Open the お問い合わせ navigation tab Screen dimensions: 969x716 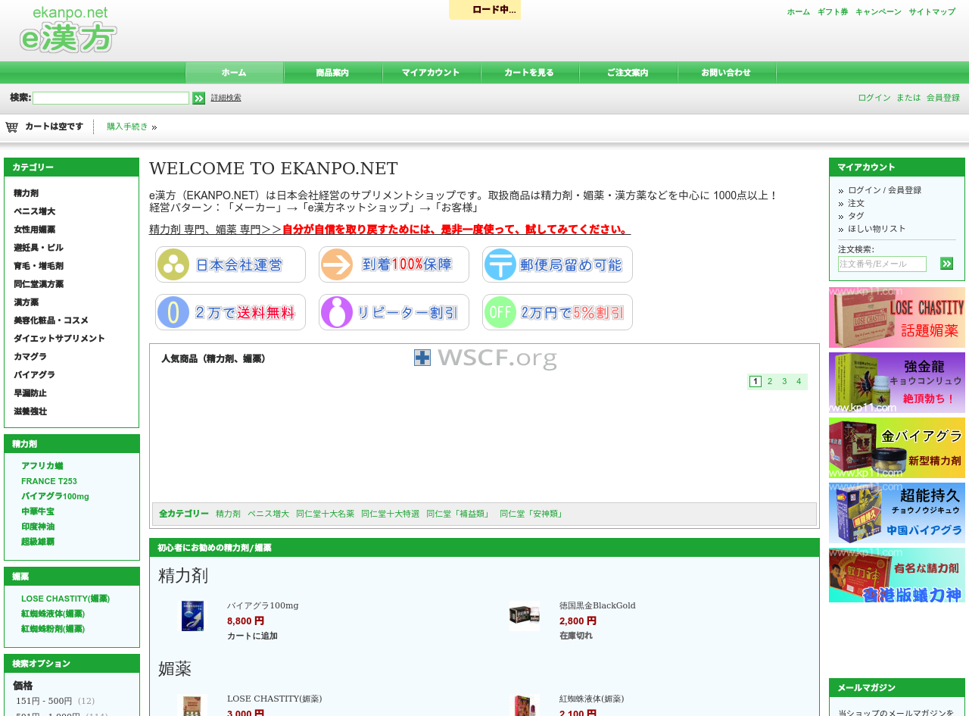(x=726, y=73)
